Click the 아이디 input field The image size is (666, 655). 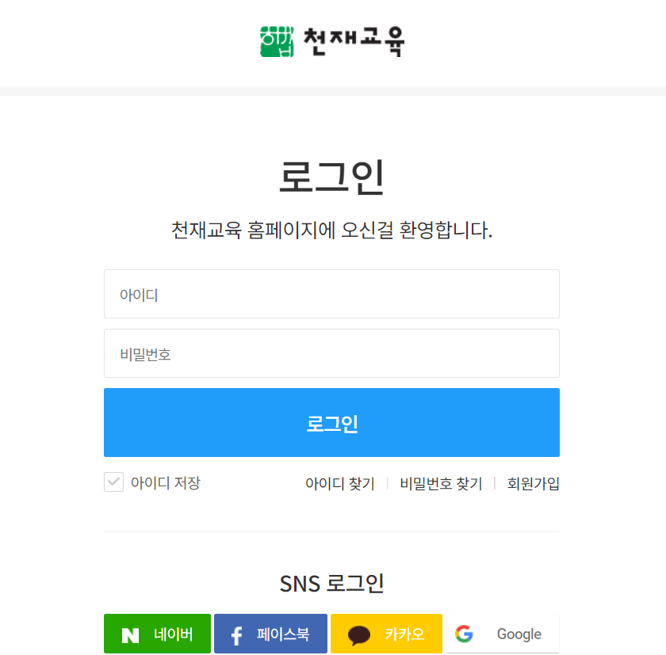331,293
